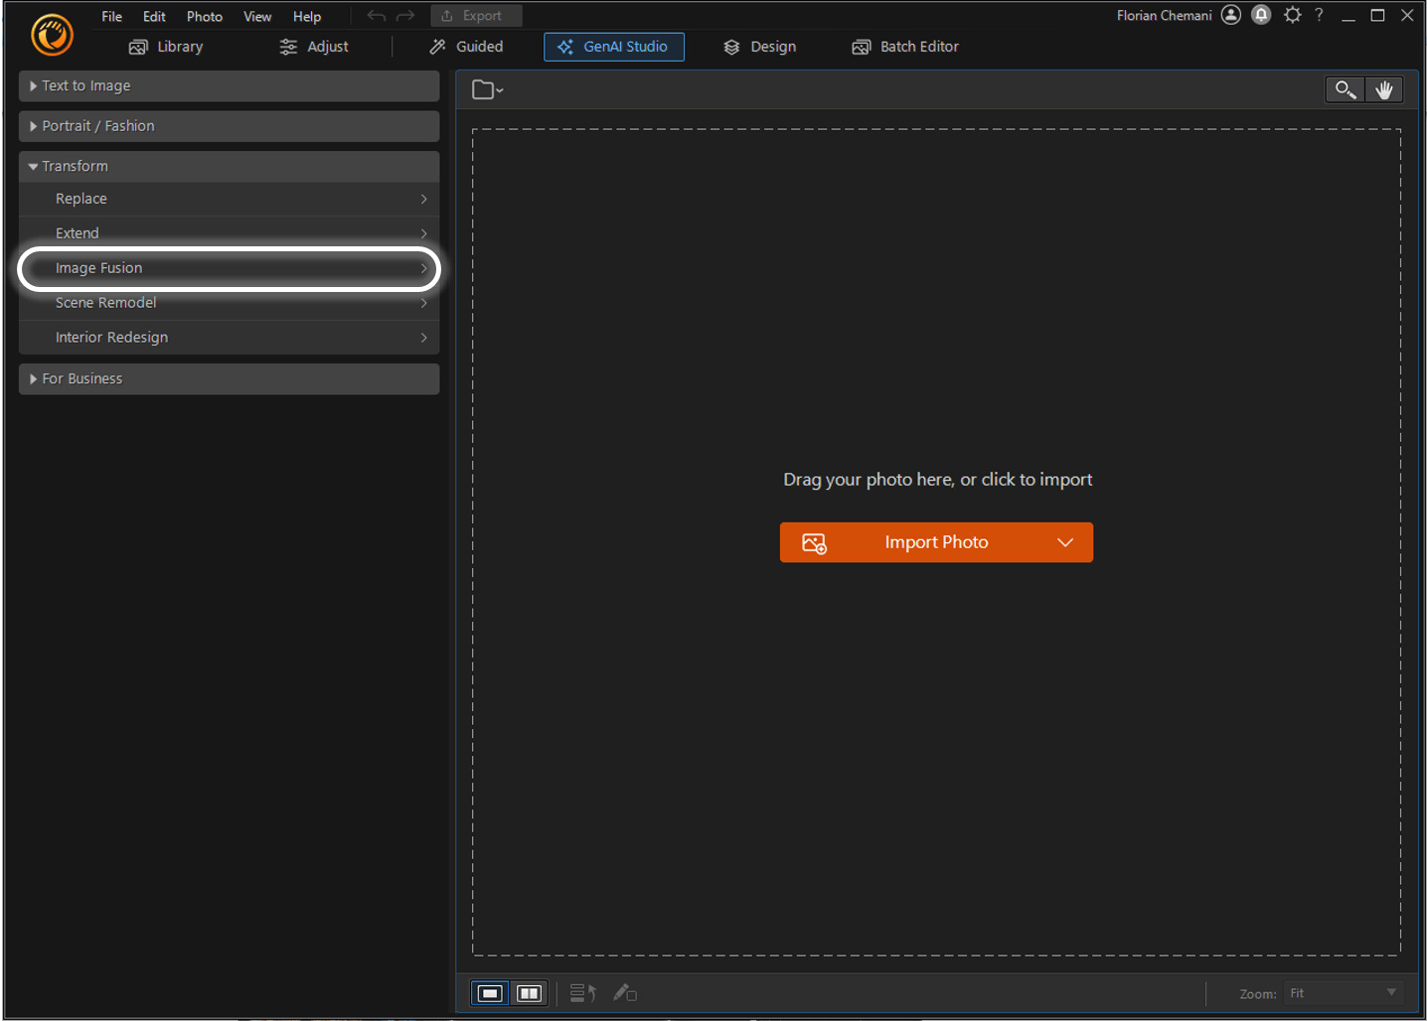Screen dimensions: 1427x1021
Task: Select the Zoom tool above the canvas
Action: click(1345, 88)
